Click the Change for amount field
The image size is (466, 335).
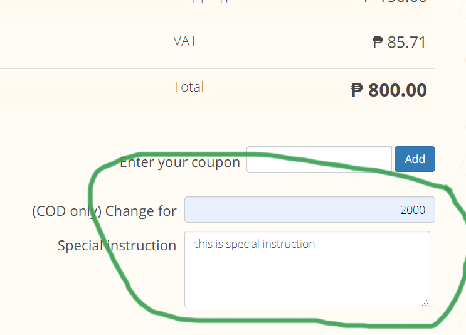309,210
